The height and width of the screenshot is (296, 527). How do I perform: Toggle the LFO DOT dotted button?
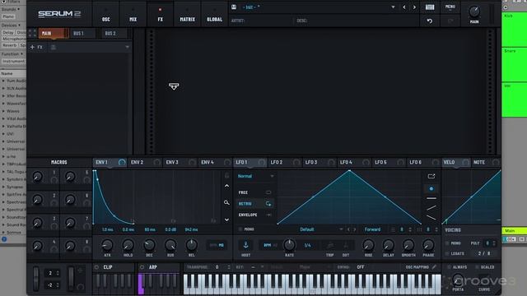(x=346, y=246)
